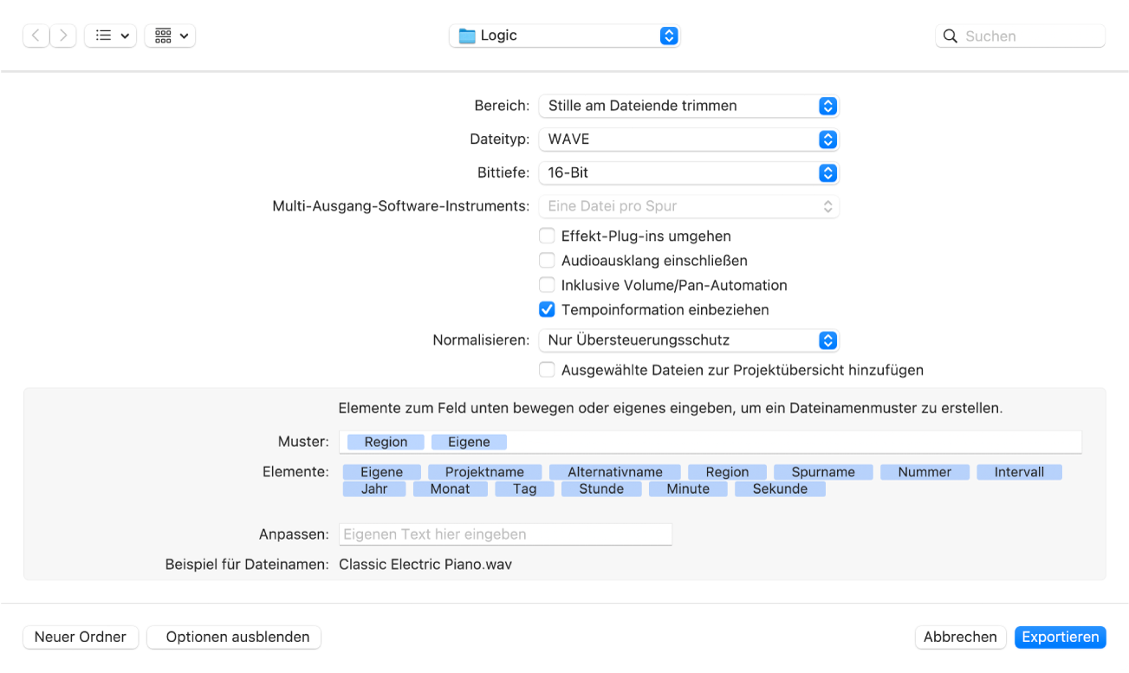Viewport: 1129px width, 673px height.
Task: Enable Inklusive Volume/Pan-Automation
Action: coord(547,285)
